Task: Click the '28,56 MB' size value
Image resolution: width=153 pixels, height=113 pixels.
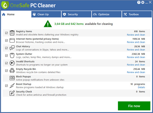Action: pos(140,46)
